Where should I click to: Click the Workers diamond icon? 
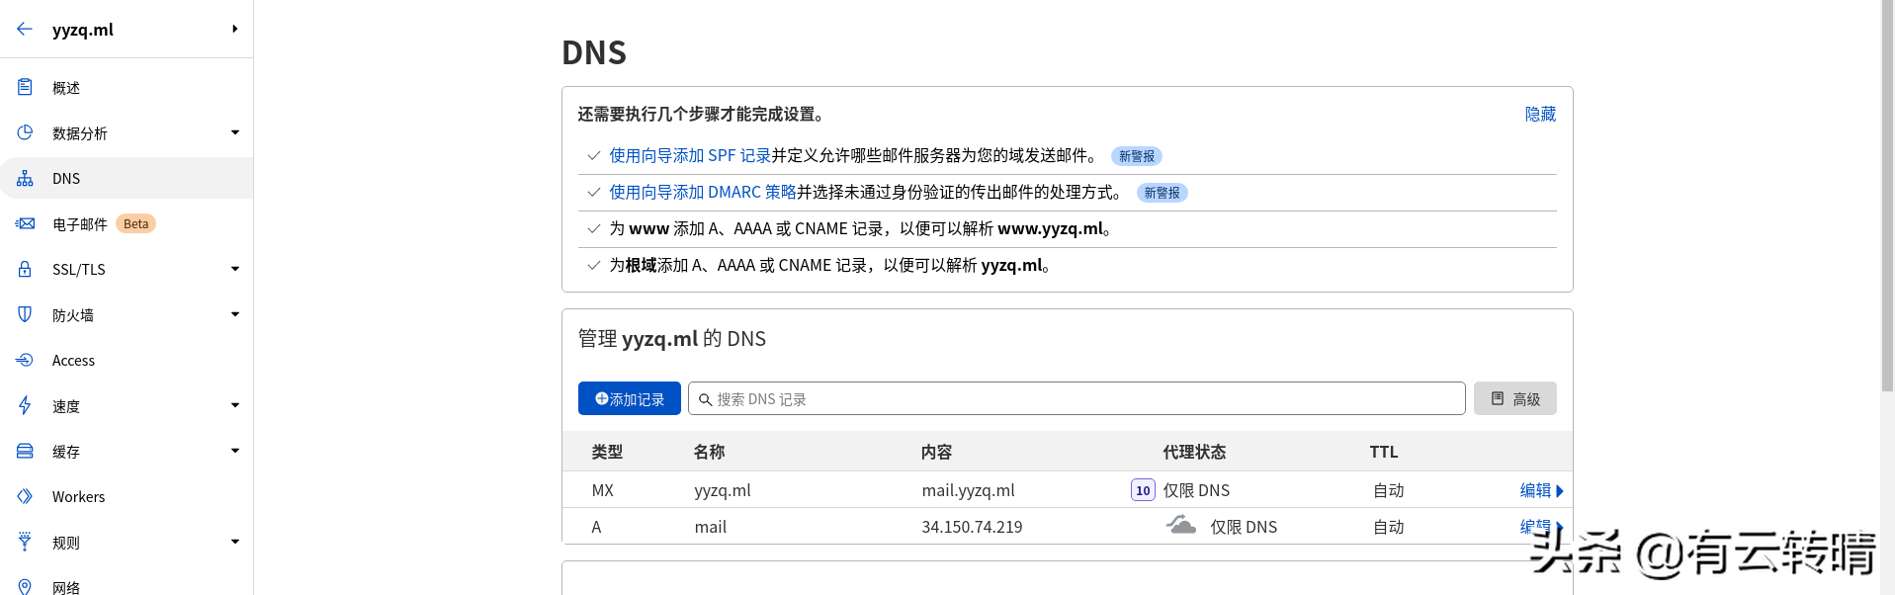coord(25,496)
